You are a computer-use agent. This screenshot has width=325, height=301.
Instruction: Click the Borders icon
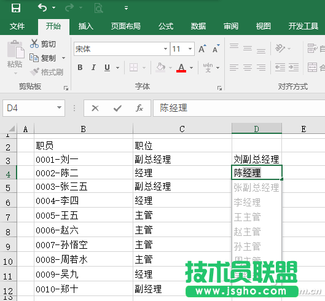(x=134, y=68)
